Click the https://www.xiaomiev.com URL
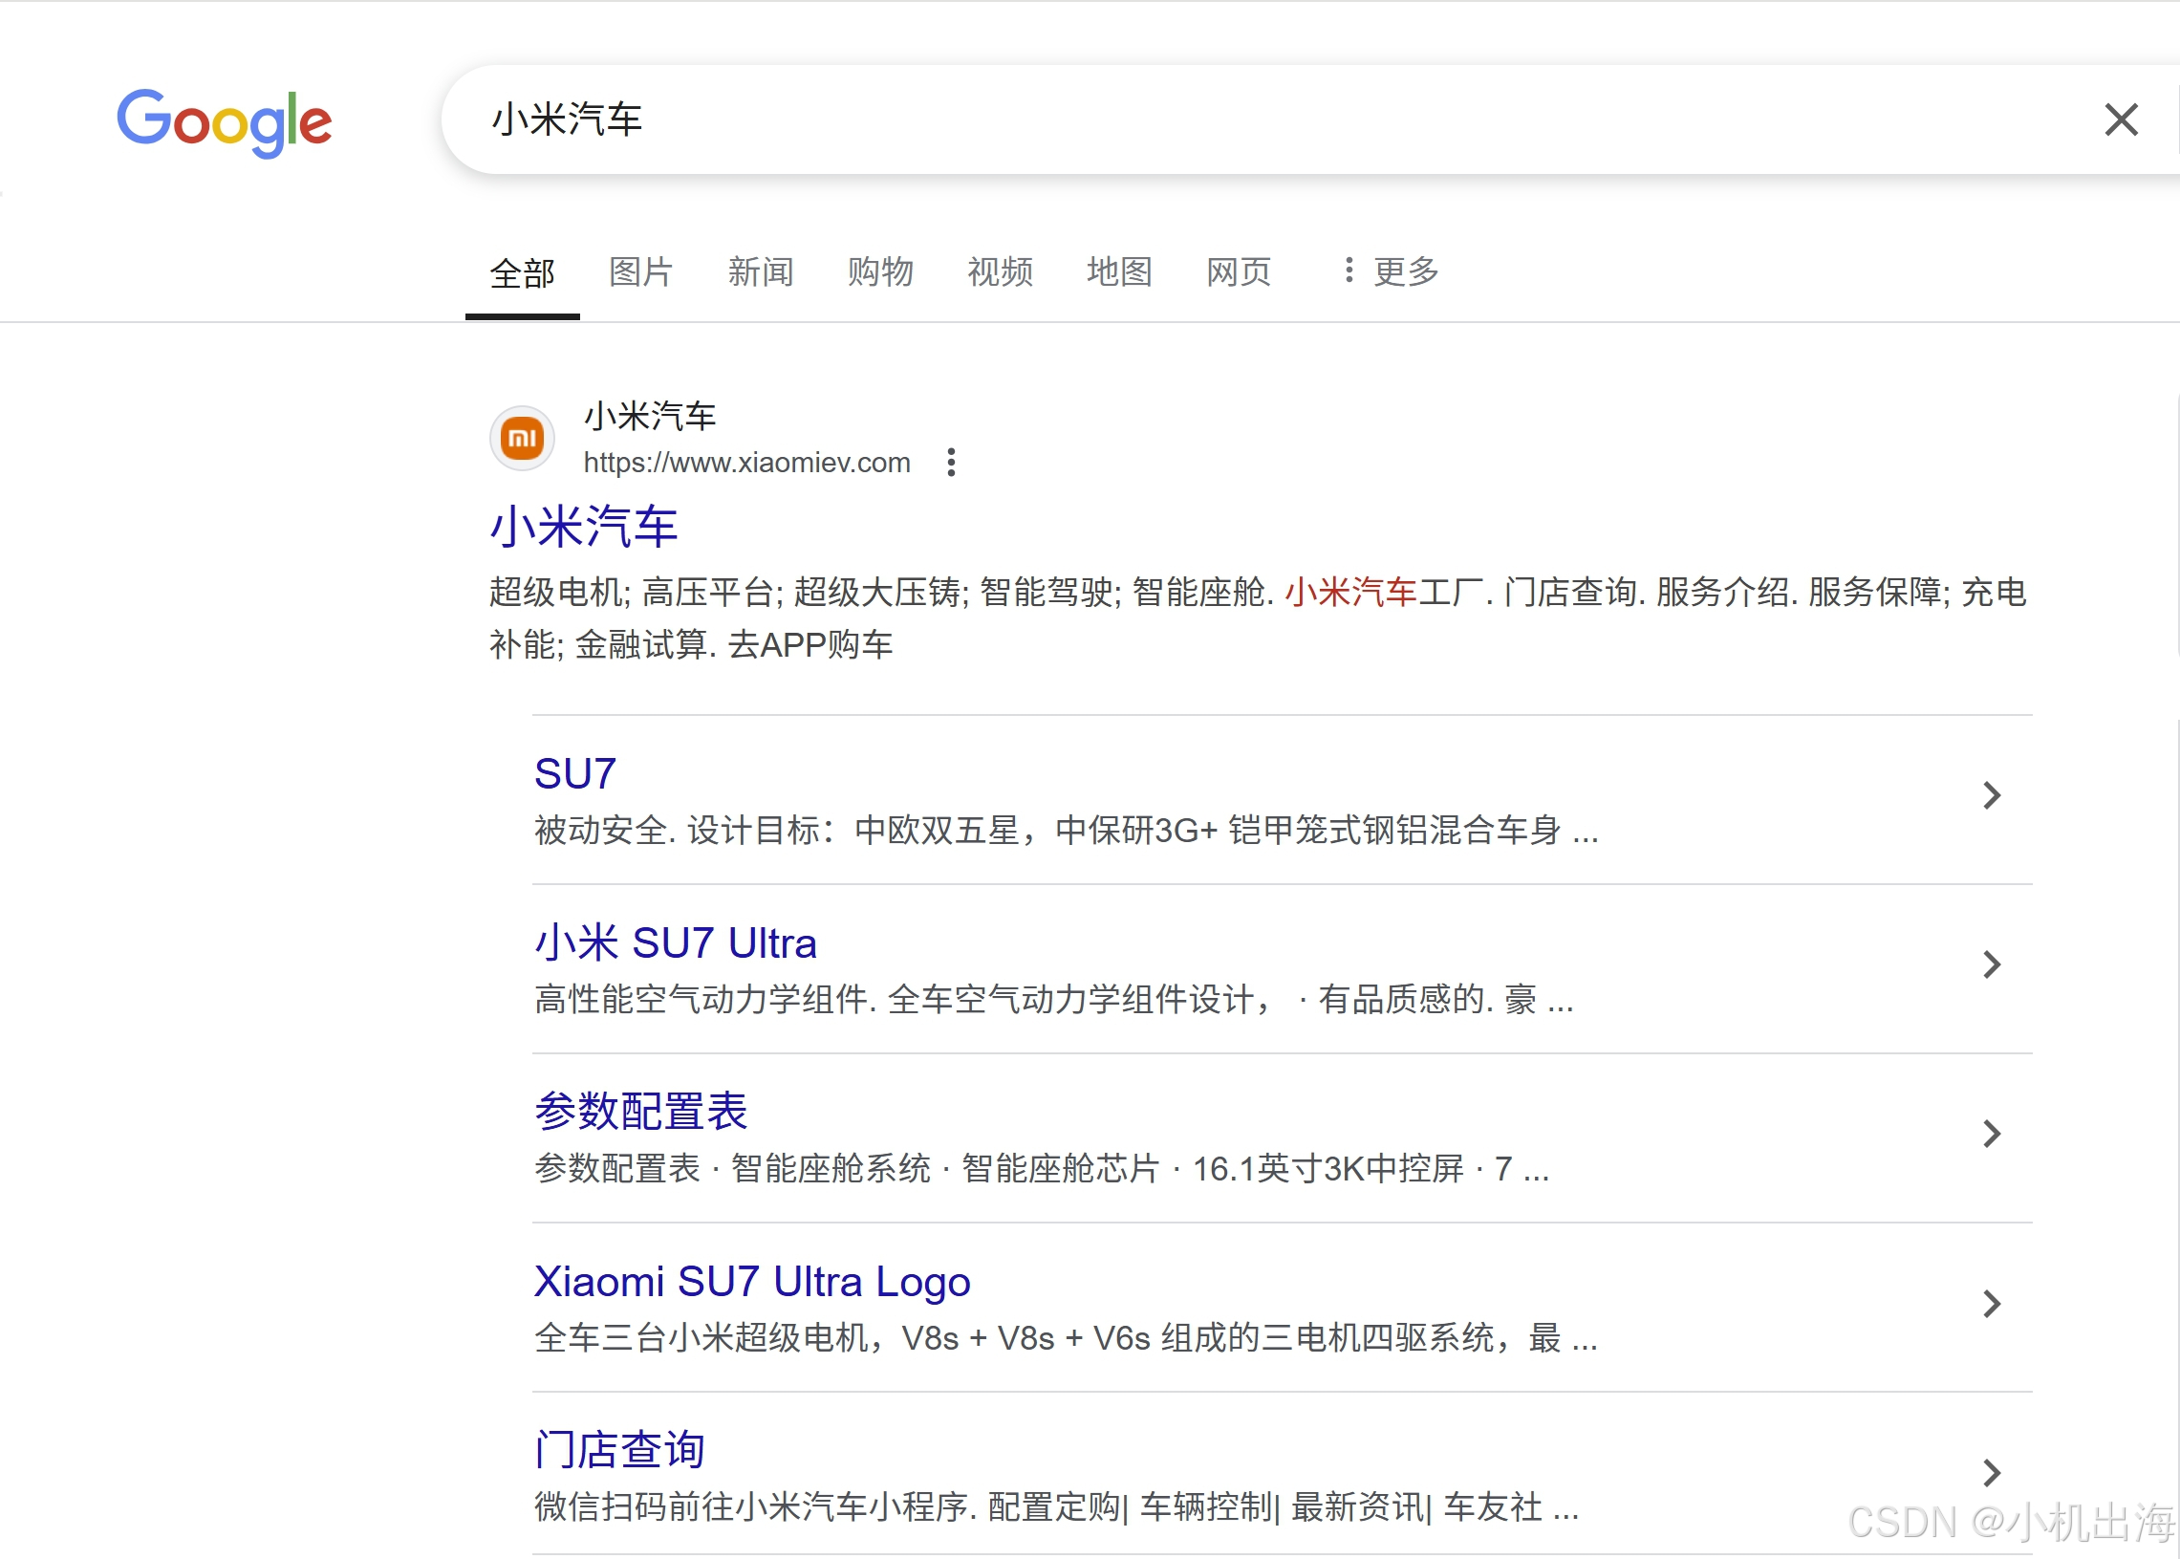The image size is (2180, 1559). click(746, 463)
